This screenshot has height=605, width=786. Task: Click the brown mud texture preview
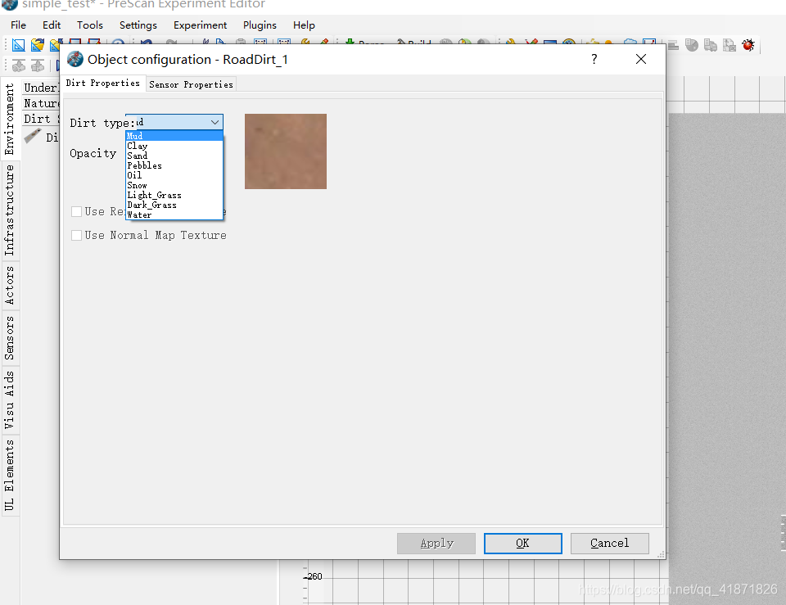286,151
